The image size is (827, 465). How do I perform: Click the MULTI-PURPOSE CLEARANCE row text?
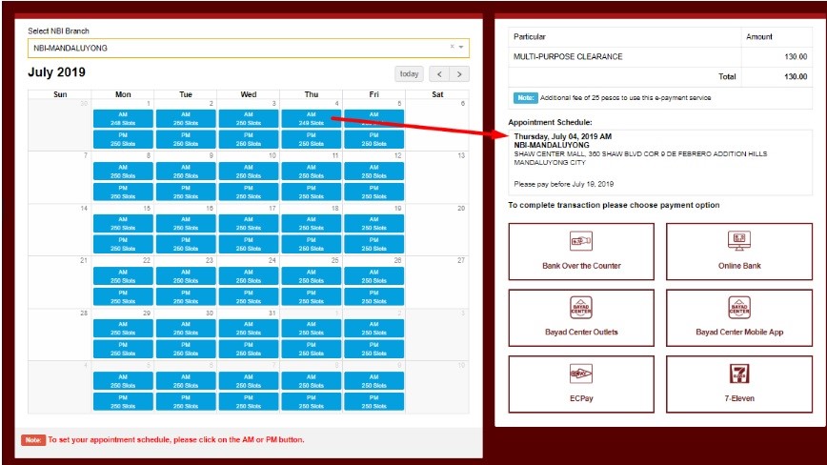[568, 57]
